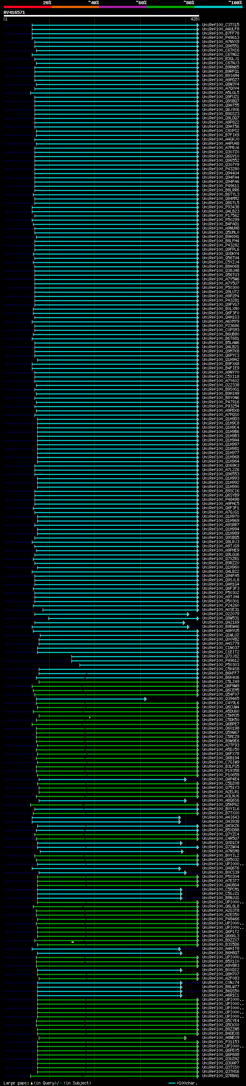Open hit UniRef100_P49613

pos(221,37)
